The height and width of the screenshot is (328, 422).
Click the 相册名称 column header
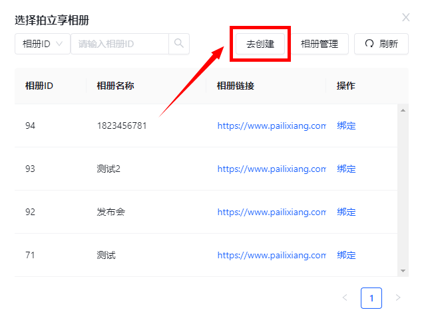pyautogui.click(x=115, y=86)
